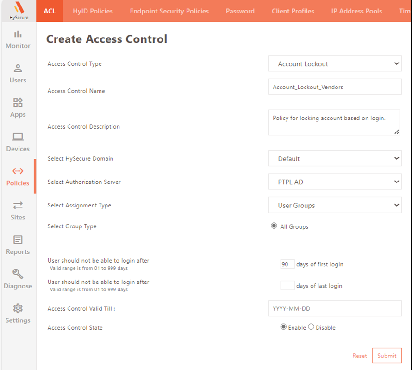Open the Endpoint Security Policies tab

[x=169, y=11]
